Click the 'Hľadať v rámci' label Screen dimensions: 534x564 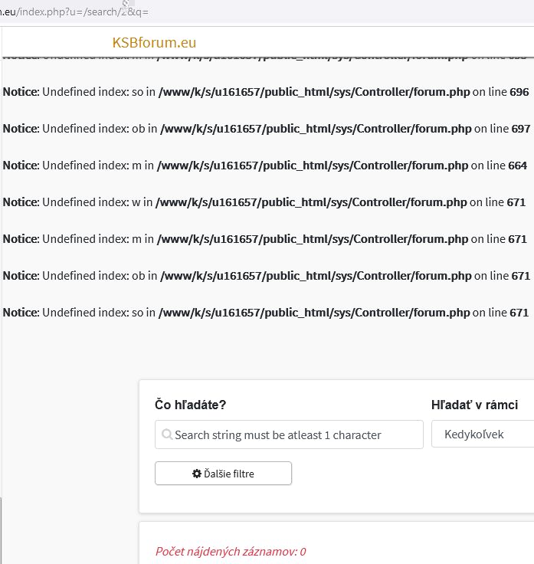[474, 405]
